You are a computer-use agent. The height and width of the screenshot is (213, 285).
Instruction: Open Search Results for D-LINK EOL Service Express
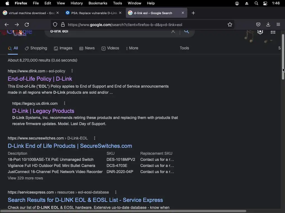coord(85,200)
